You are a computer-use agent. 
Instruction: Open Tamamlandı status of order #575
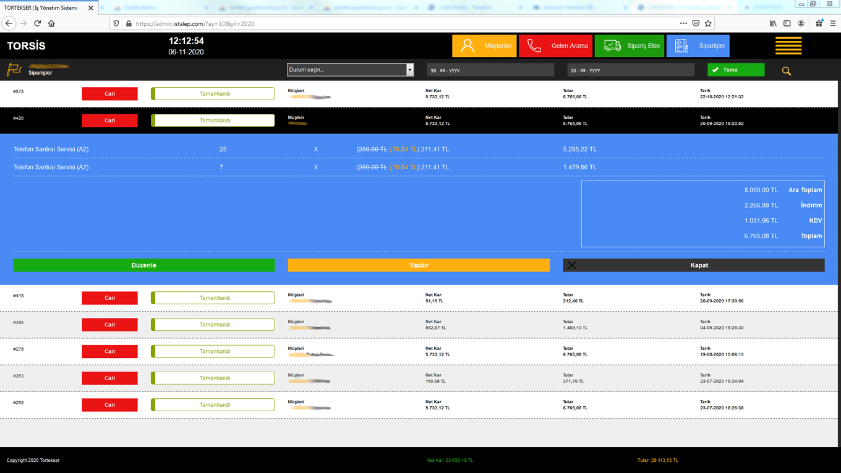[x=213, y=94]
